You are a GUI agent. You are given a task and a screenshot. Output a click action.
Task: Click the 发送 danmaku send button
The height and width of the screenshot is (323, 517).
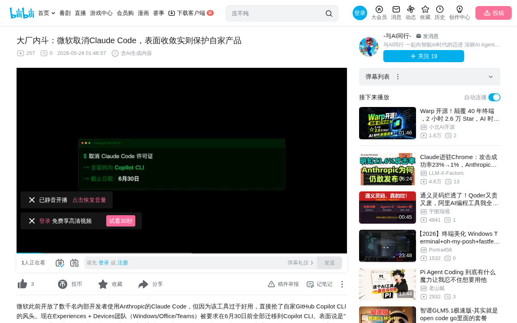coord(330,263)
